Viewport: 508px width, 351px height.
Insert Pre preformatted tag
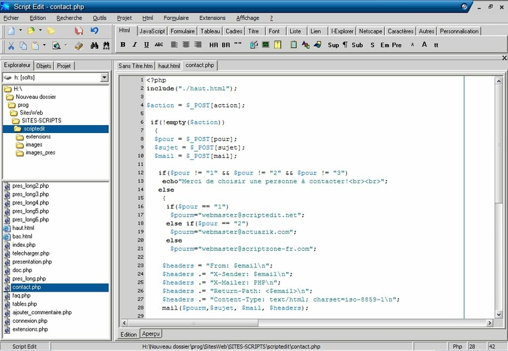click(x=397, y=45)
